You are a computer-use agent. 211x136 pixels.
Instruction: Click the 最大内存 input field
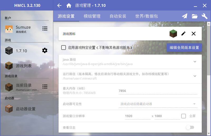pyautogui.click(x=158, y=91)
